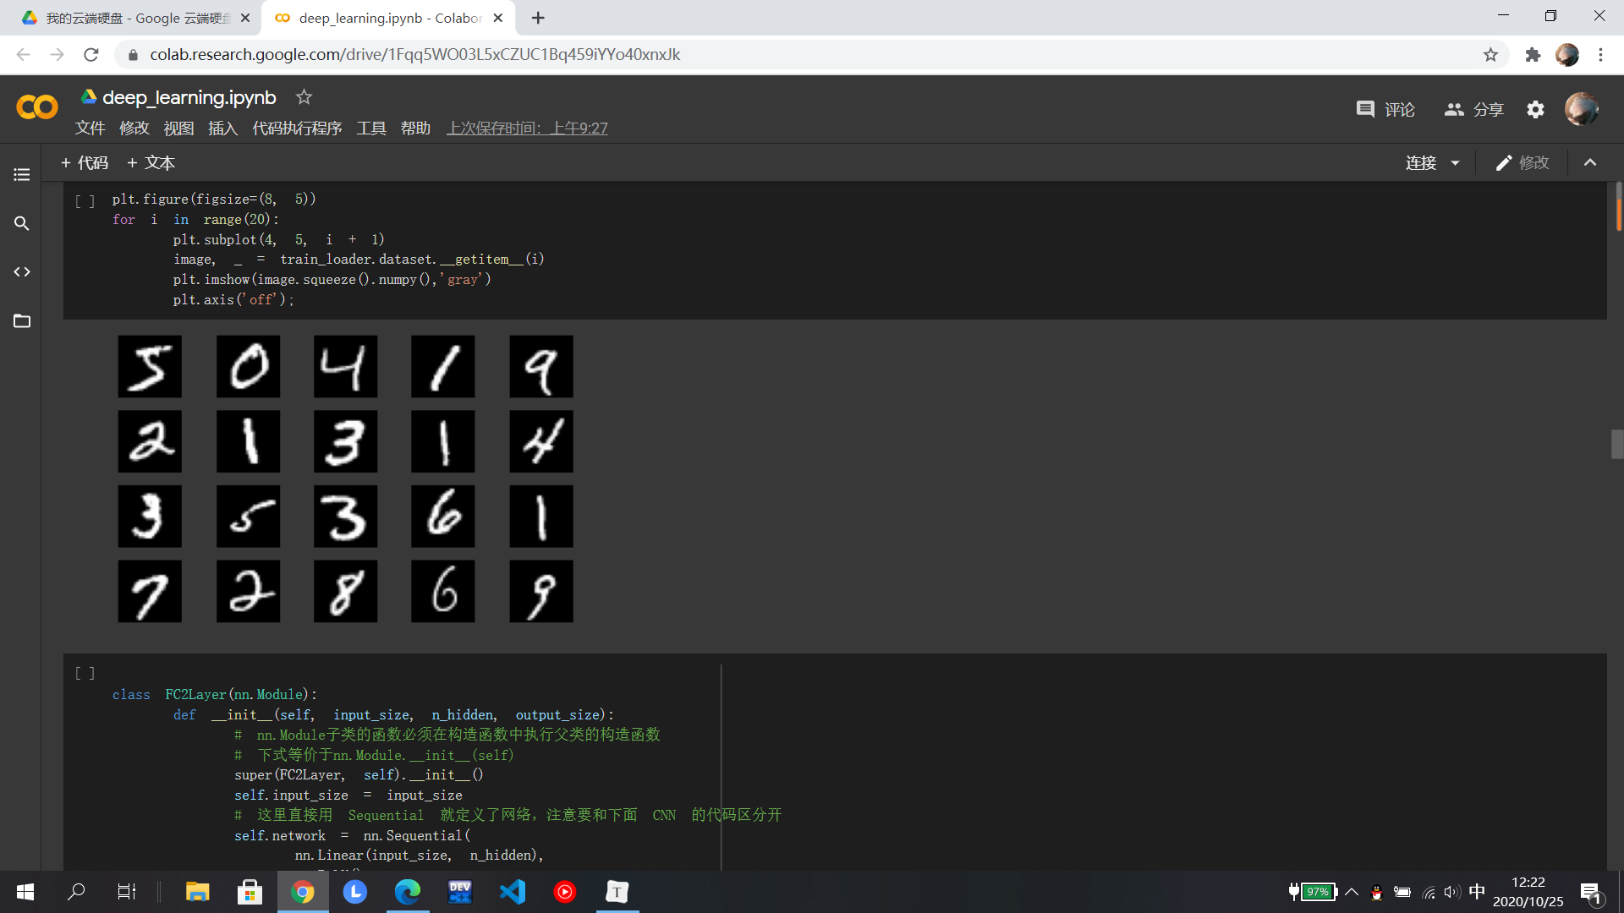Open notebook settings gear icon
This screenshot has width=1624, height=913.
(x=1535, y=110)
